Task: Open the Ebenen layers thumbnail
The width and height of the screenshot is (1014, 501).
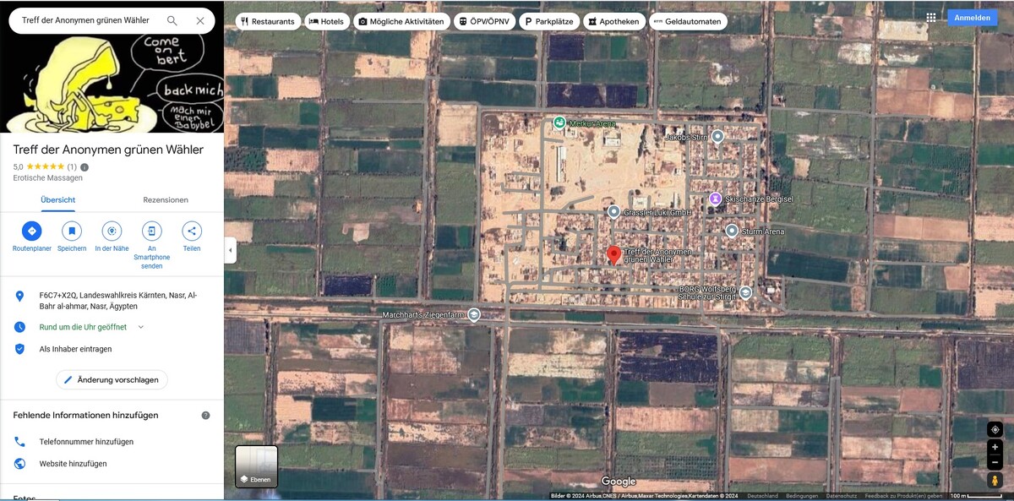Action: pyautogui.click(x=256, y=466)
